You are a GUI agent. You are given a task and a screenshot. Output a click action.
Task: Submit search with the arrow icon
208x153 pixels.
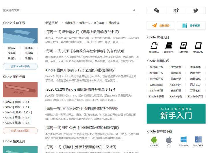point(134,10)
